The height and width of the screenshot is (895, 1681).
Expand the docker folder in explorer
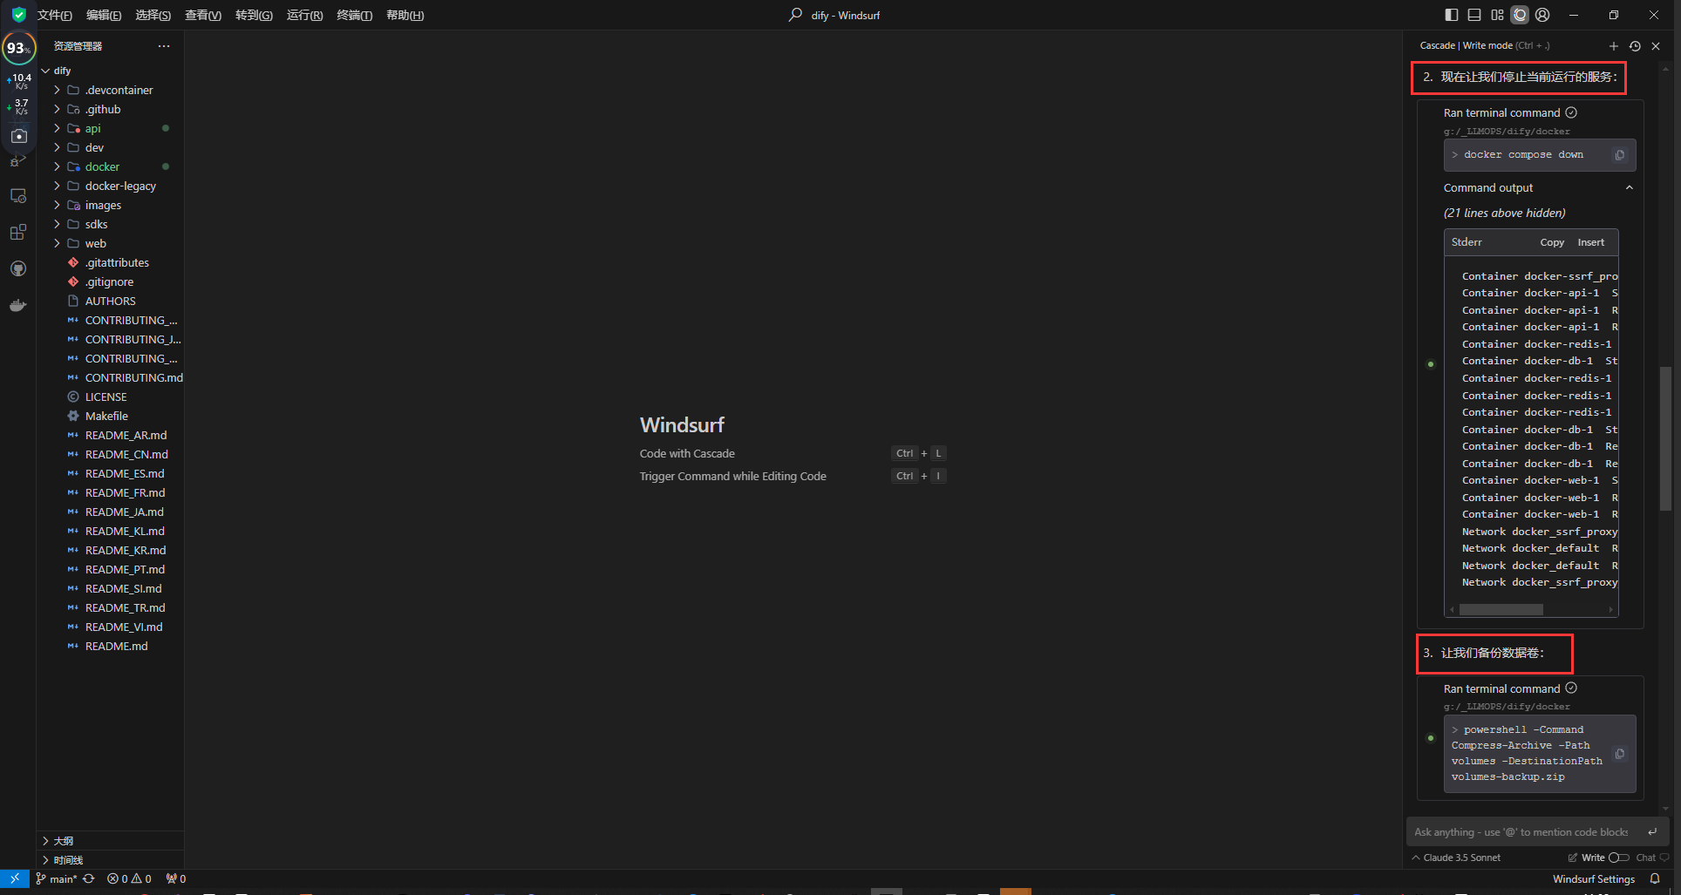point(102,166)
